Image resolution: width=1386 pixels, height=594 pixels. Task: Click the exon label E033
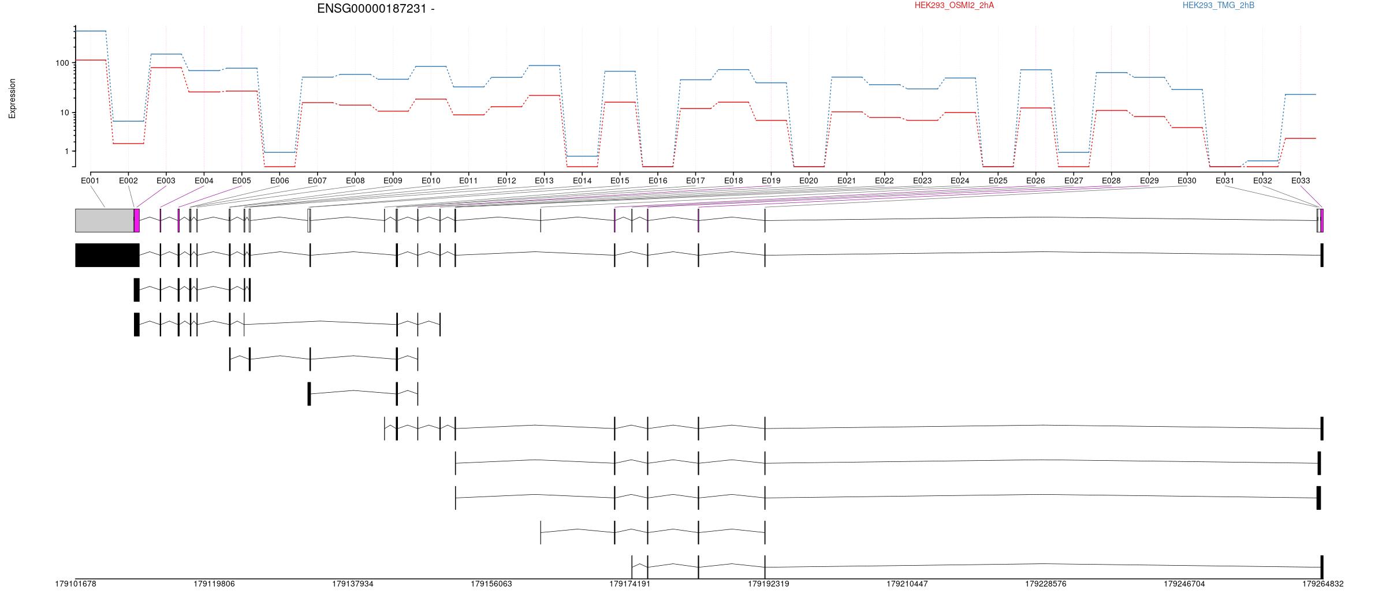pos(1301,181)
